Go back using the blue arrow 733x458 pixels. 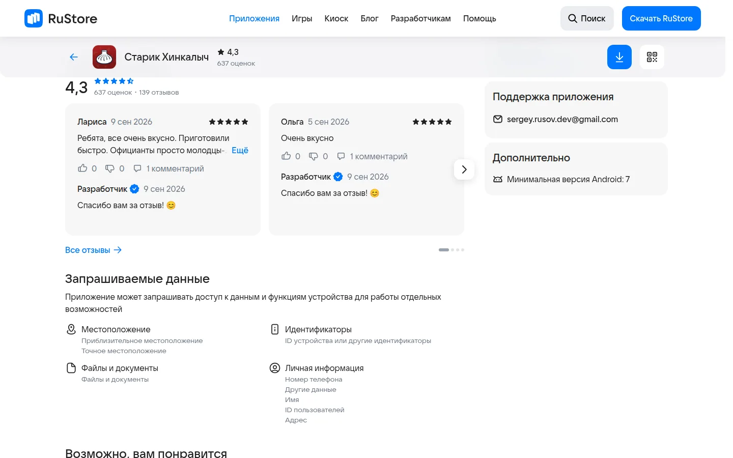click(74, 57)
